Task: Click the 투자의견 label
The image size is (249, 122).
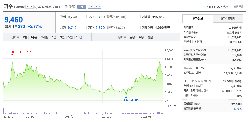Action: (189, 68)
